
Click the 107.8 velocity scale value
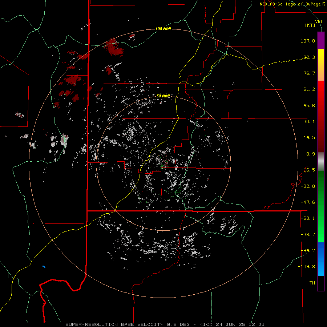click(x=308, y=41)
